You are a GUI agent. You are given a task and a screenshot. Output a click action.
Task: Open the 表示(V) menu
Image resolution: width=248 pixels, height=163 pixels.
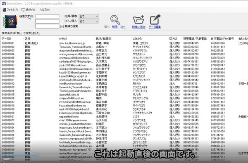tap(28, 9)
